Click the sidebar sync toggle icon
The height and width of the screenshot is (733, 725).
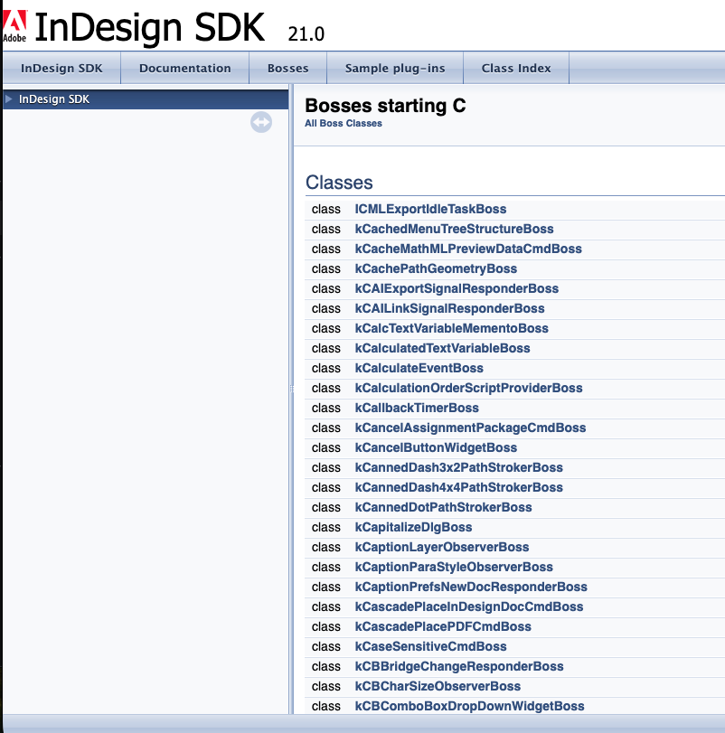261,122
